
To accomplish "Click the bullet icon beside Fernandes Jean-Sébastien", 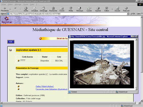I will tap(19, 89).
